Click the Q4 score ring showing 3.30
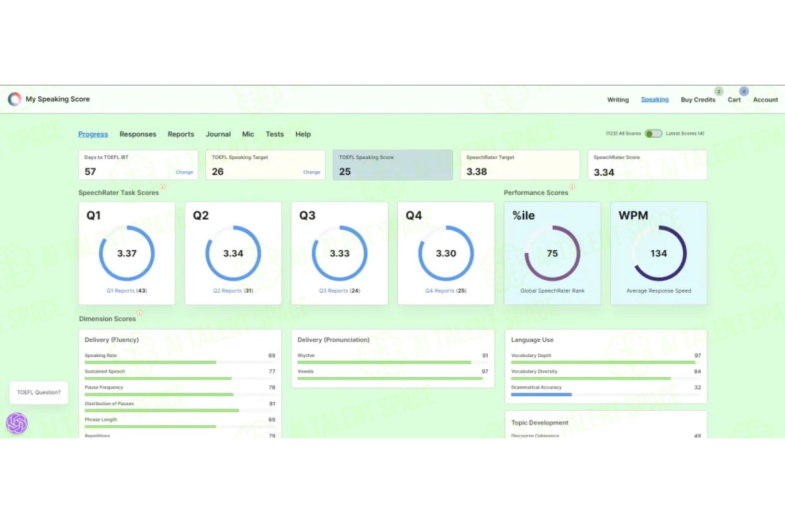 (446, 253)
